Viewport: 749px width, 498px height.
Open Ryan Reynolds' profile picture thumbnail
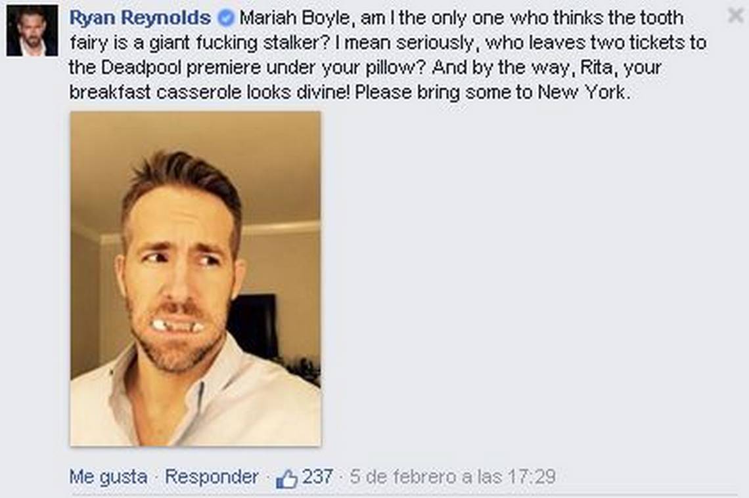[x=32, y=31]
